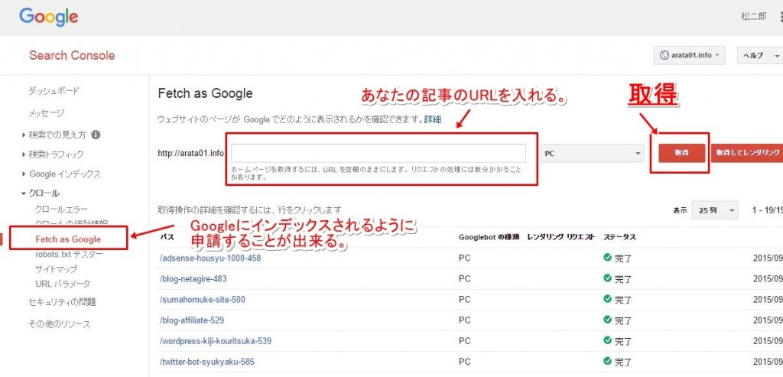Open クロールエラー page
The height and width of the screenshot is (377, 783).
61,209
